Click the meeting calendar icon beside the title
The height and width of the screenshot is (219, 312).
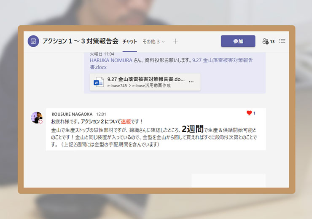point(33,41)
